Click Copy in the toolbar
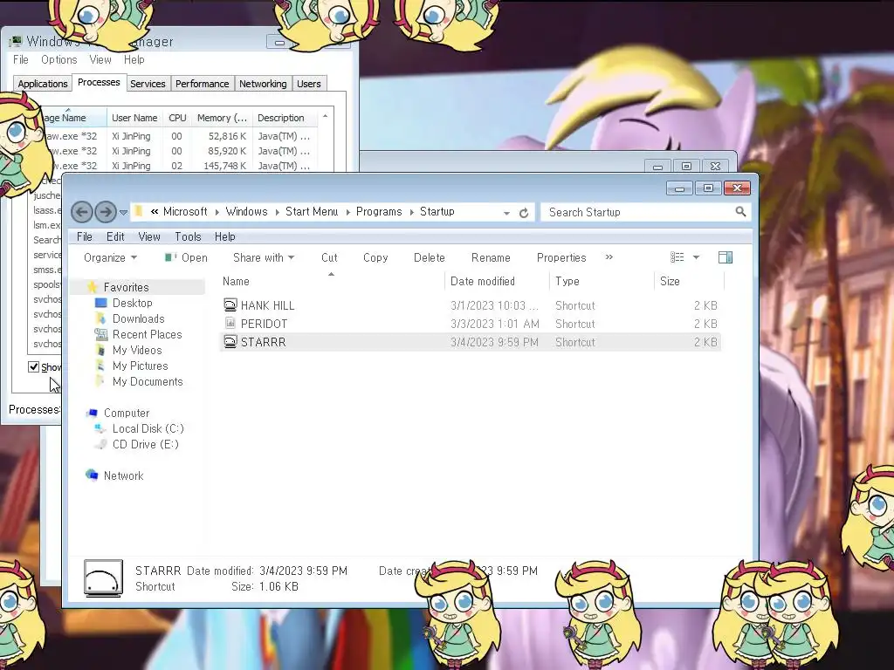This screenshot has height=670, width=894. [375, 257]
